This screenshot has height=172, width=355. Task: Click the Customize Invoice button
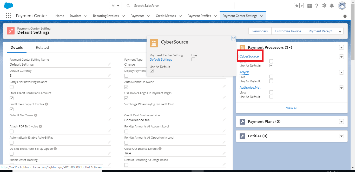(288, 31)
